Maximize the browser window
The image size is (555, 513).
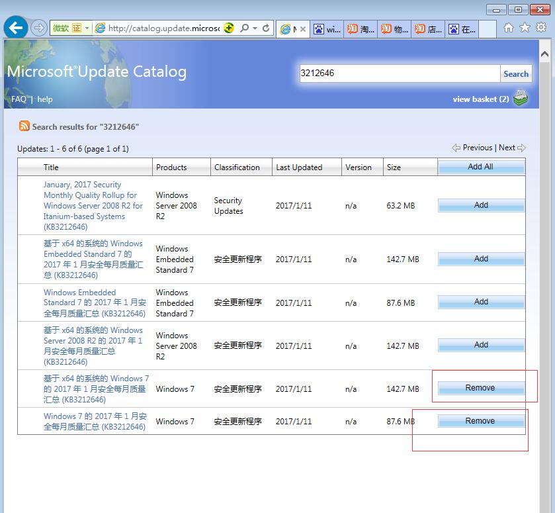[x=518, y=10]
